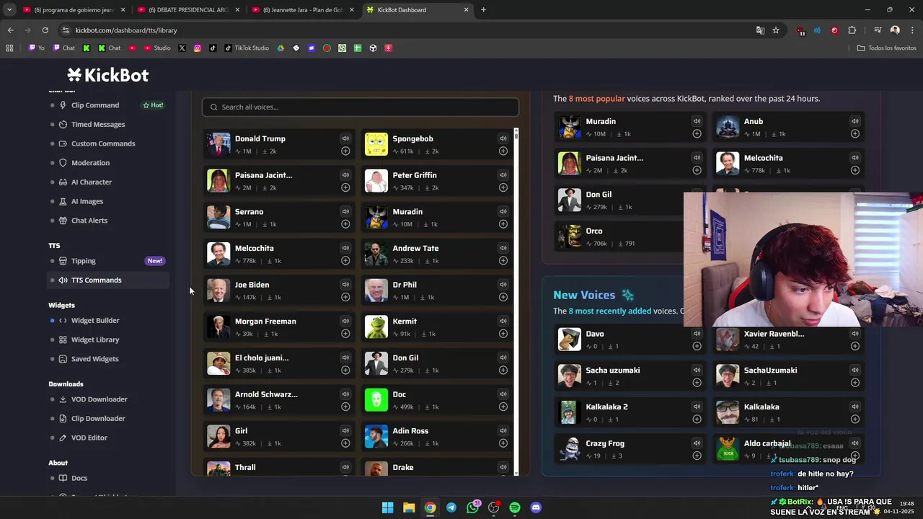Open Windows Start menu
The width and height of the screenshot is (923, 519).
coord(388,507)
